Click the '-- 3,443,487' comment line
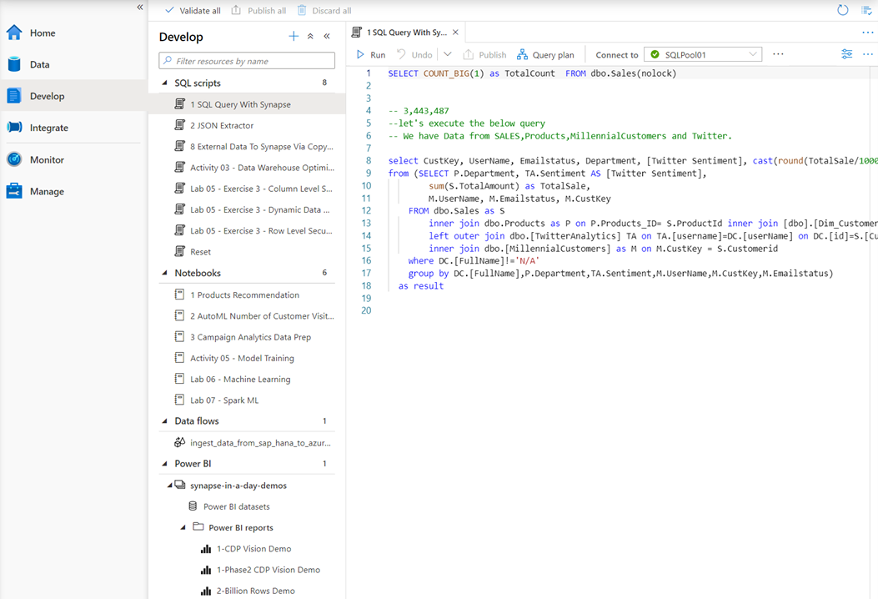The width and height of the screenshot is (878, 599). click(x=419, y=111)
